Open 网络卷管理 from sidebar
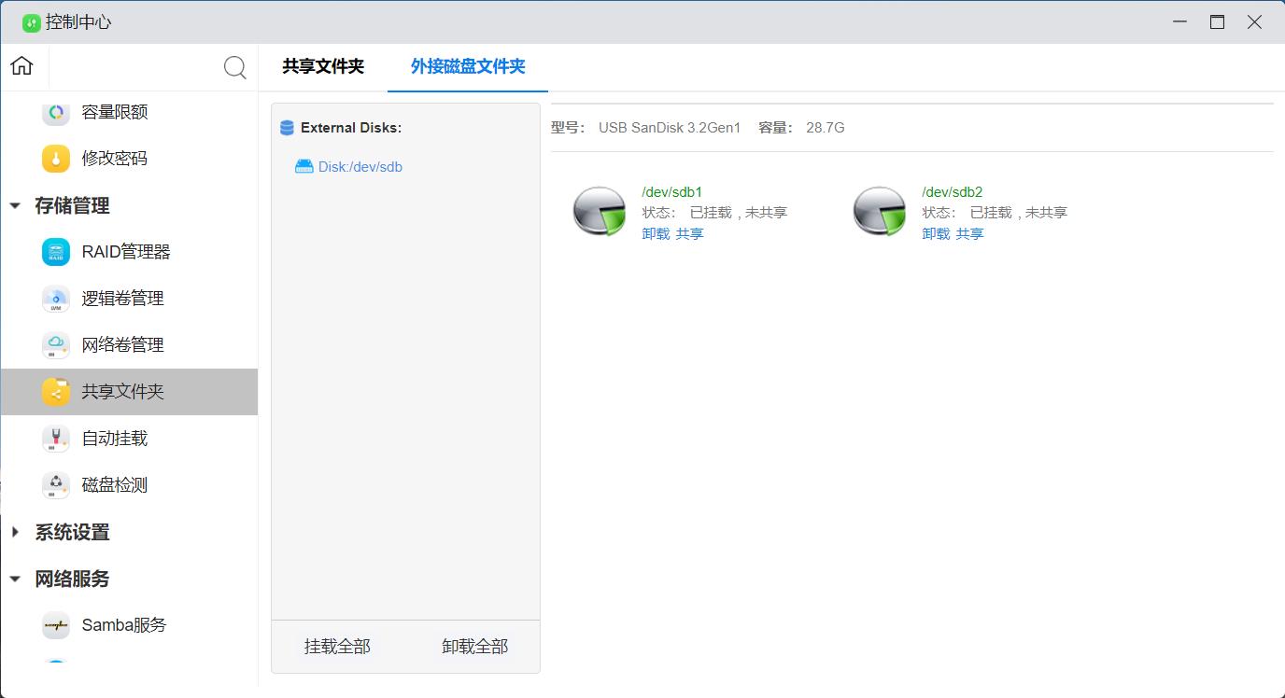The width and height of the screenshot is (1285, 698). pyautogui.click(x=122, y=345)
